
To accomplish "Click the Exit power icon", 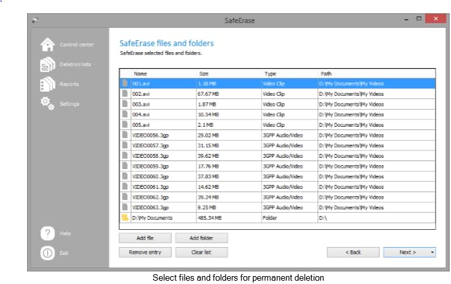I will tap(47, 253).
